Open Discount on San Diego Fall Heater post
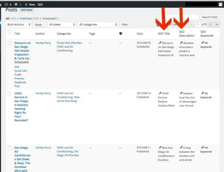This screenshot has width=224, height=172. [x=22, y=51]
